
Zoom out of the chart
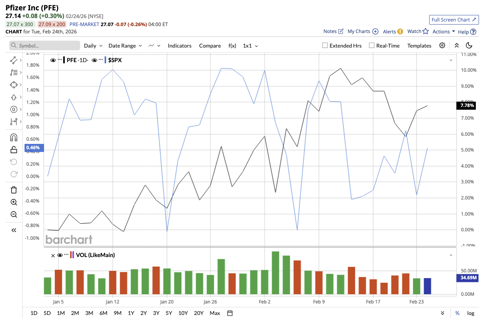click(x=14, y=214)
